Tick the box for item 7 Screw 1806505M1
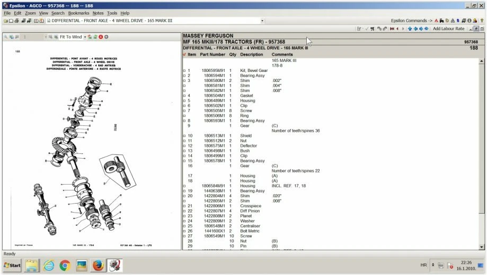Screen dimensions: 487x275 click(184, 111)
